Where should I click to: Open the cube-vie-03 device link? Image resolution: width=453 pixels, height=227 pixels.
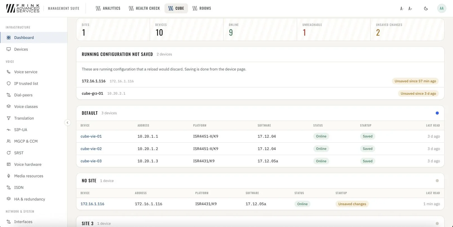[x=91, y=161]
